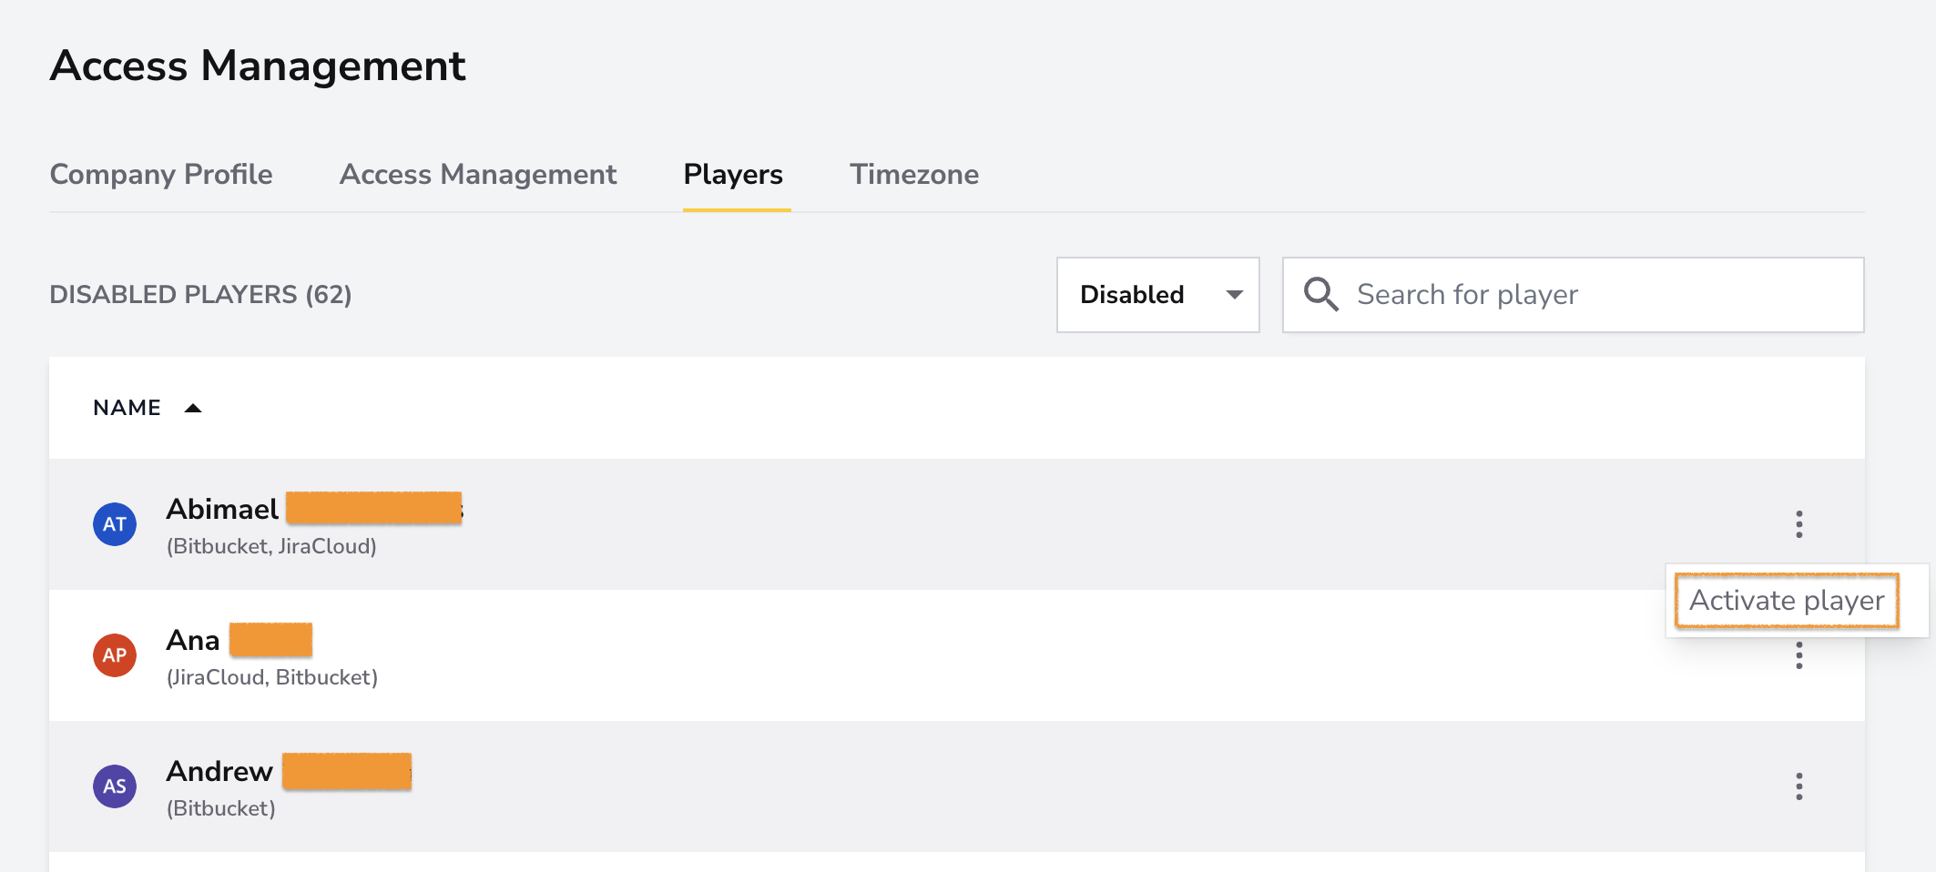
Task: Click the search magnifier icon
Action: (x=1321, y=295)
